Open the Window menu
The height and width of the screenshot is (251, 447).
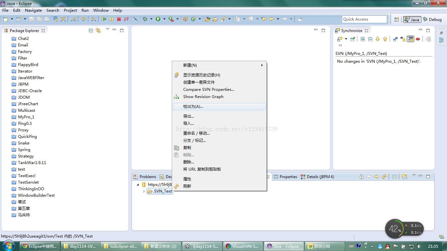coord(101,10)
